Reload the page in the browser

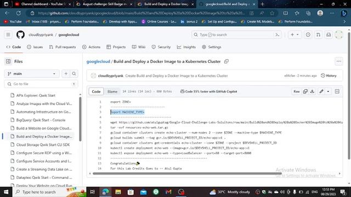tap(18, 13)
